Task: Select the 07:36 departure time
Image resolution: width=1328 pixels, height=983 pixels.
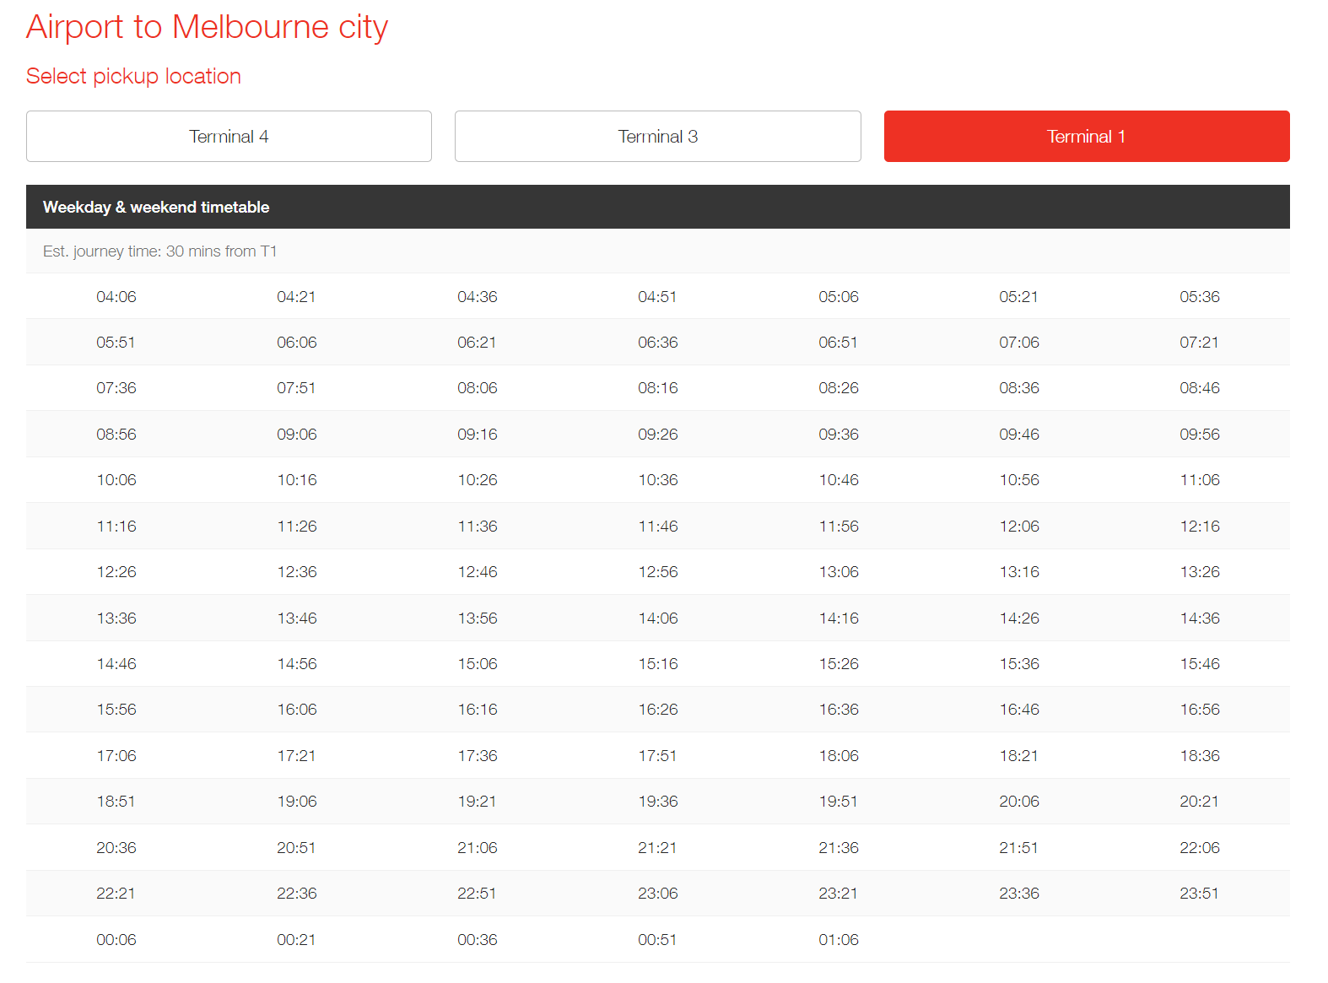Action: (116, 388)
